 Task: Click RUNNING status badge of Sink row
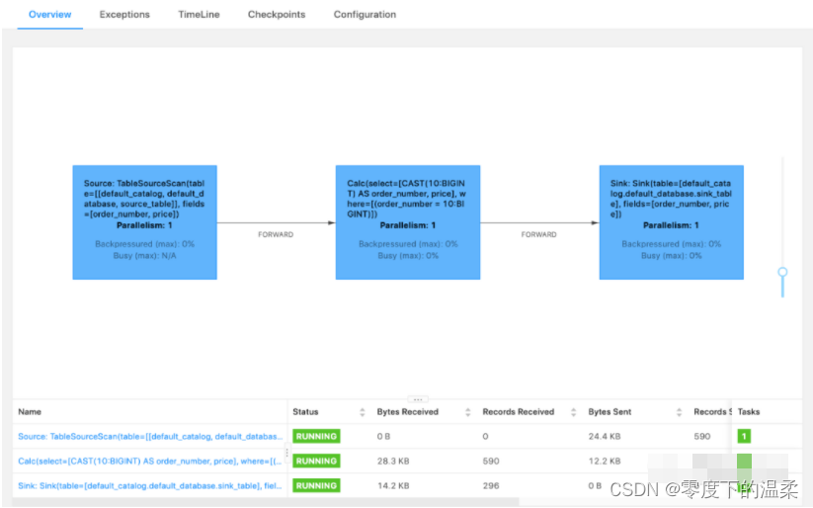point(316,485)
